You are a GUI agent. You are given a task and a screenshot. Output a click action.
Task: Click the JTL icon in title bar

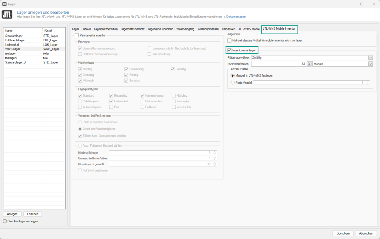pos(4,4)
